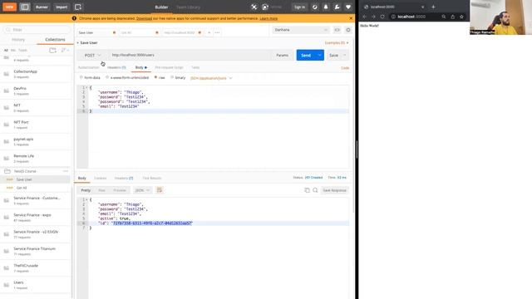Copy response to clipboard icon
The height and width of the screenshot is (299, 532).
pyautogui.click(x=307, y=190)
